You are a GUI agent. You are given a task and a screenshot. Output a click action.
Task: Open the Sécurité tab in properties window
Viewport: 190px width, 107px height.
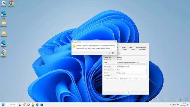123,48
